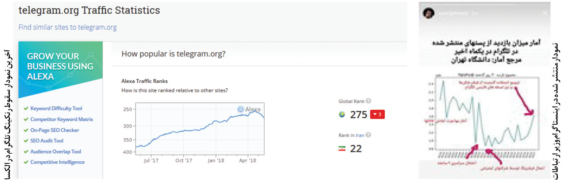Viewport: 575px width, 180px height.
Task: Open the Audience Overlap Tool link
Action: pos(55,152)
